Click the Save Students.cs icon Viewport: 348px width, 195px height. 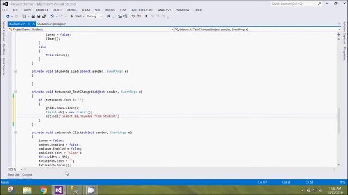pyautogui.click(x=39, y=16)
